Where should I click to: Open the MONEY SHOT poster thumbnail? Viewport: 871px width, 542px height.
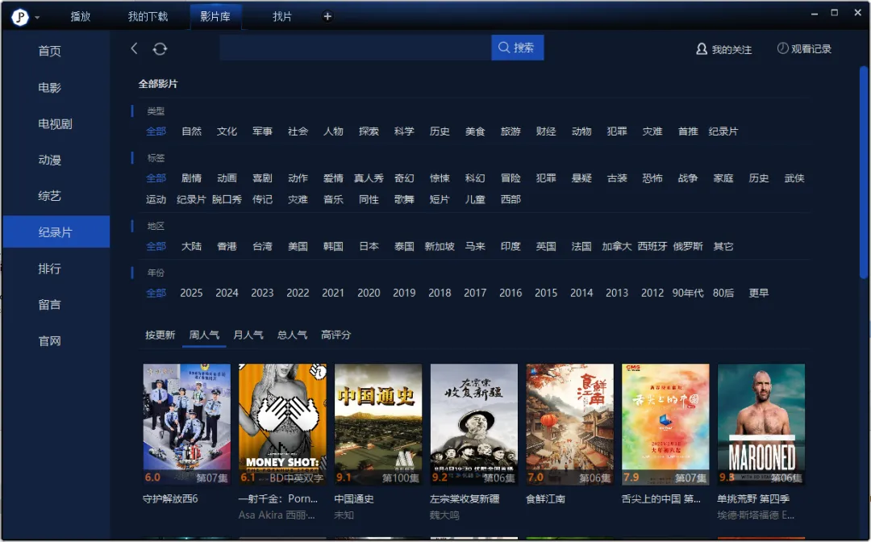pyautogui.click(x=282, y=424)
